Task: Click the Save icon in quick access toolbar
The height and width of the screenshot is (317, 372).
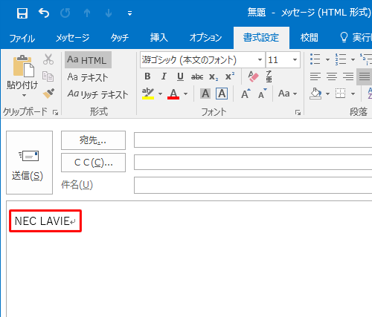Action: (22, 13)
